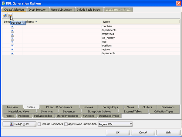The image size is (182, 137).
Task: Open the Include Table Scripts tab
Action: click(x=89, y=10)
